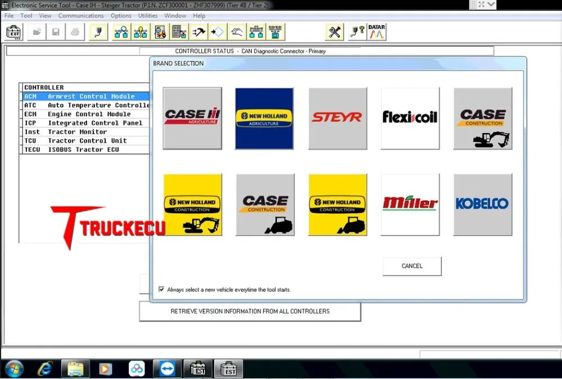Click the hammer with arrows toolbar icon
This screenshot has width=562, height=379.
[198, 32]
